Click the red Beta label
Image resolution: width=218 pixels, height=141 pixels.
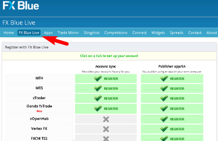(x=39, y=111)
